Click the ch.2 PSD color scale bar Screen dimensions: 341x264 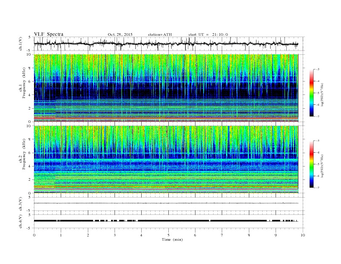tap(312, 164)
